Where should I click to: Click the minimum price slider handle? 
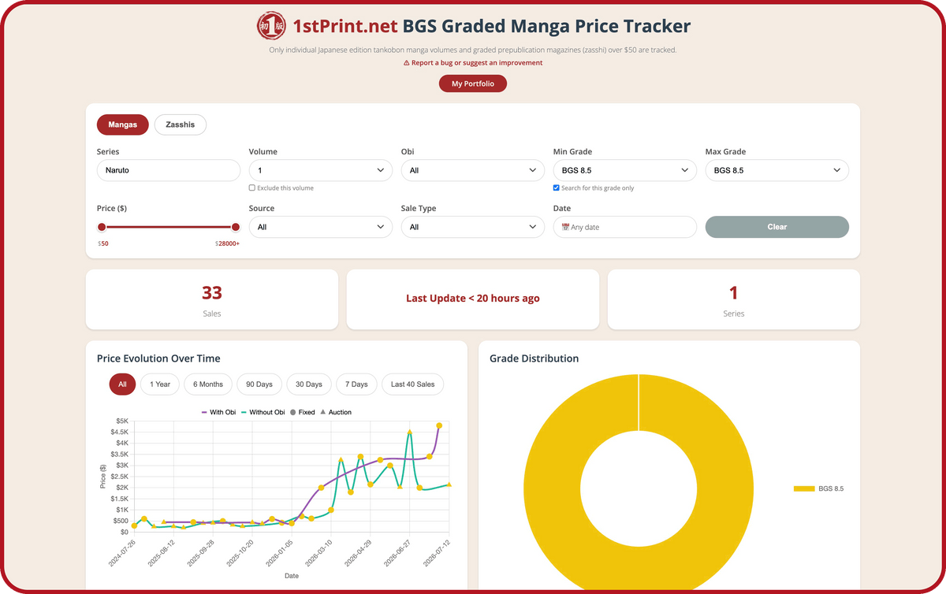pyautogui.click(x=102, y=227)
